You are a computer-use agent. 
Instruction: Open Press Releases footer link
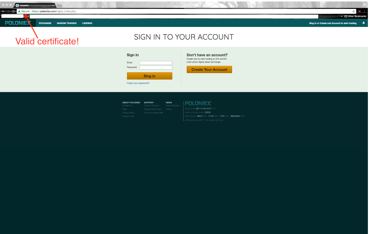(x=173, y=106)
